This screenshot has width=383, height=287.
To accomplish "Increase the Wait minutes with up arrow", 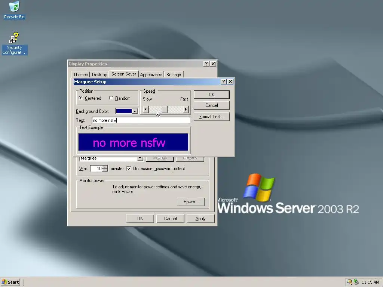I will [105, 167].
